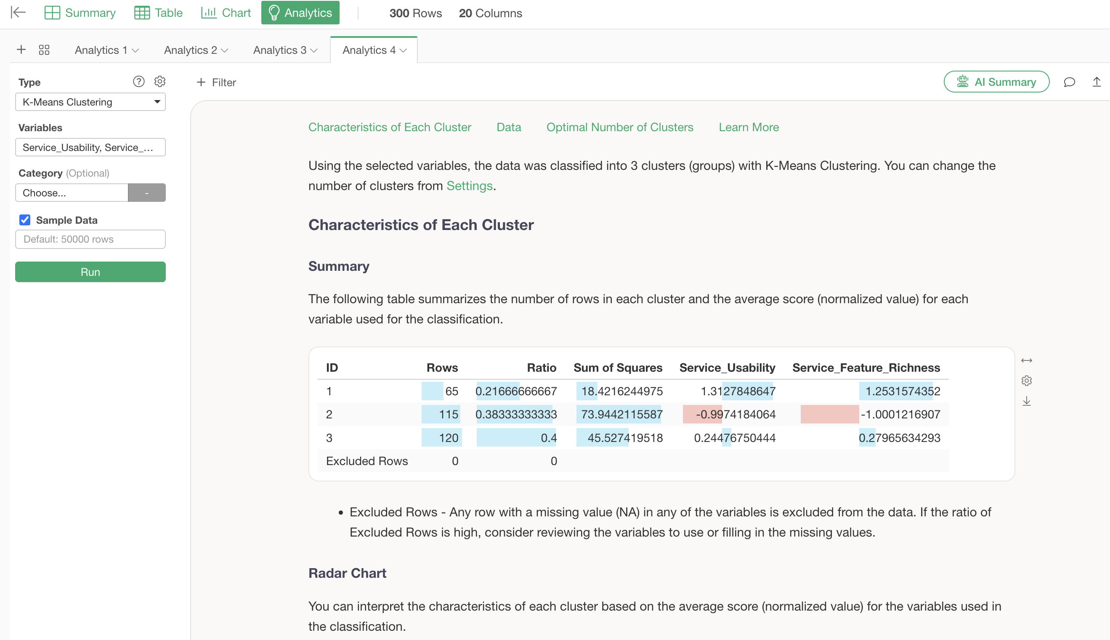Download the summary table data
Image resolution: width=1110 pixels, height=640 pixels.
tap(1026, 401)
